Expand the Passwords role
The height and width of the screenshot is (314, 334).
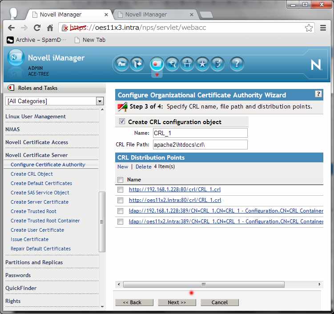point(18,275)
